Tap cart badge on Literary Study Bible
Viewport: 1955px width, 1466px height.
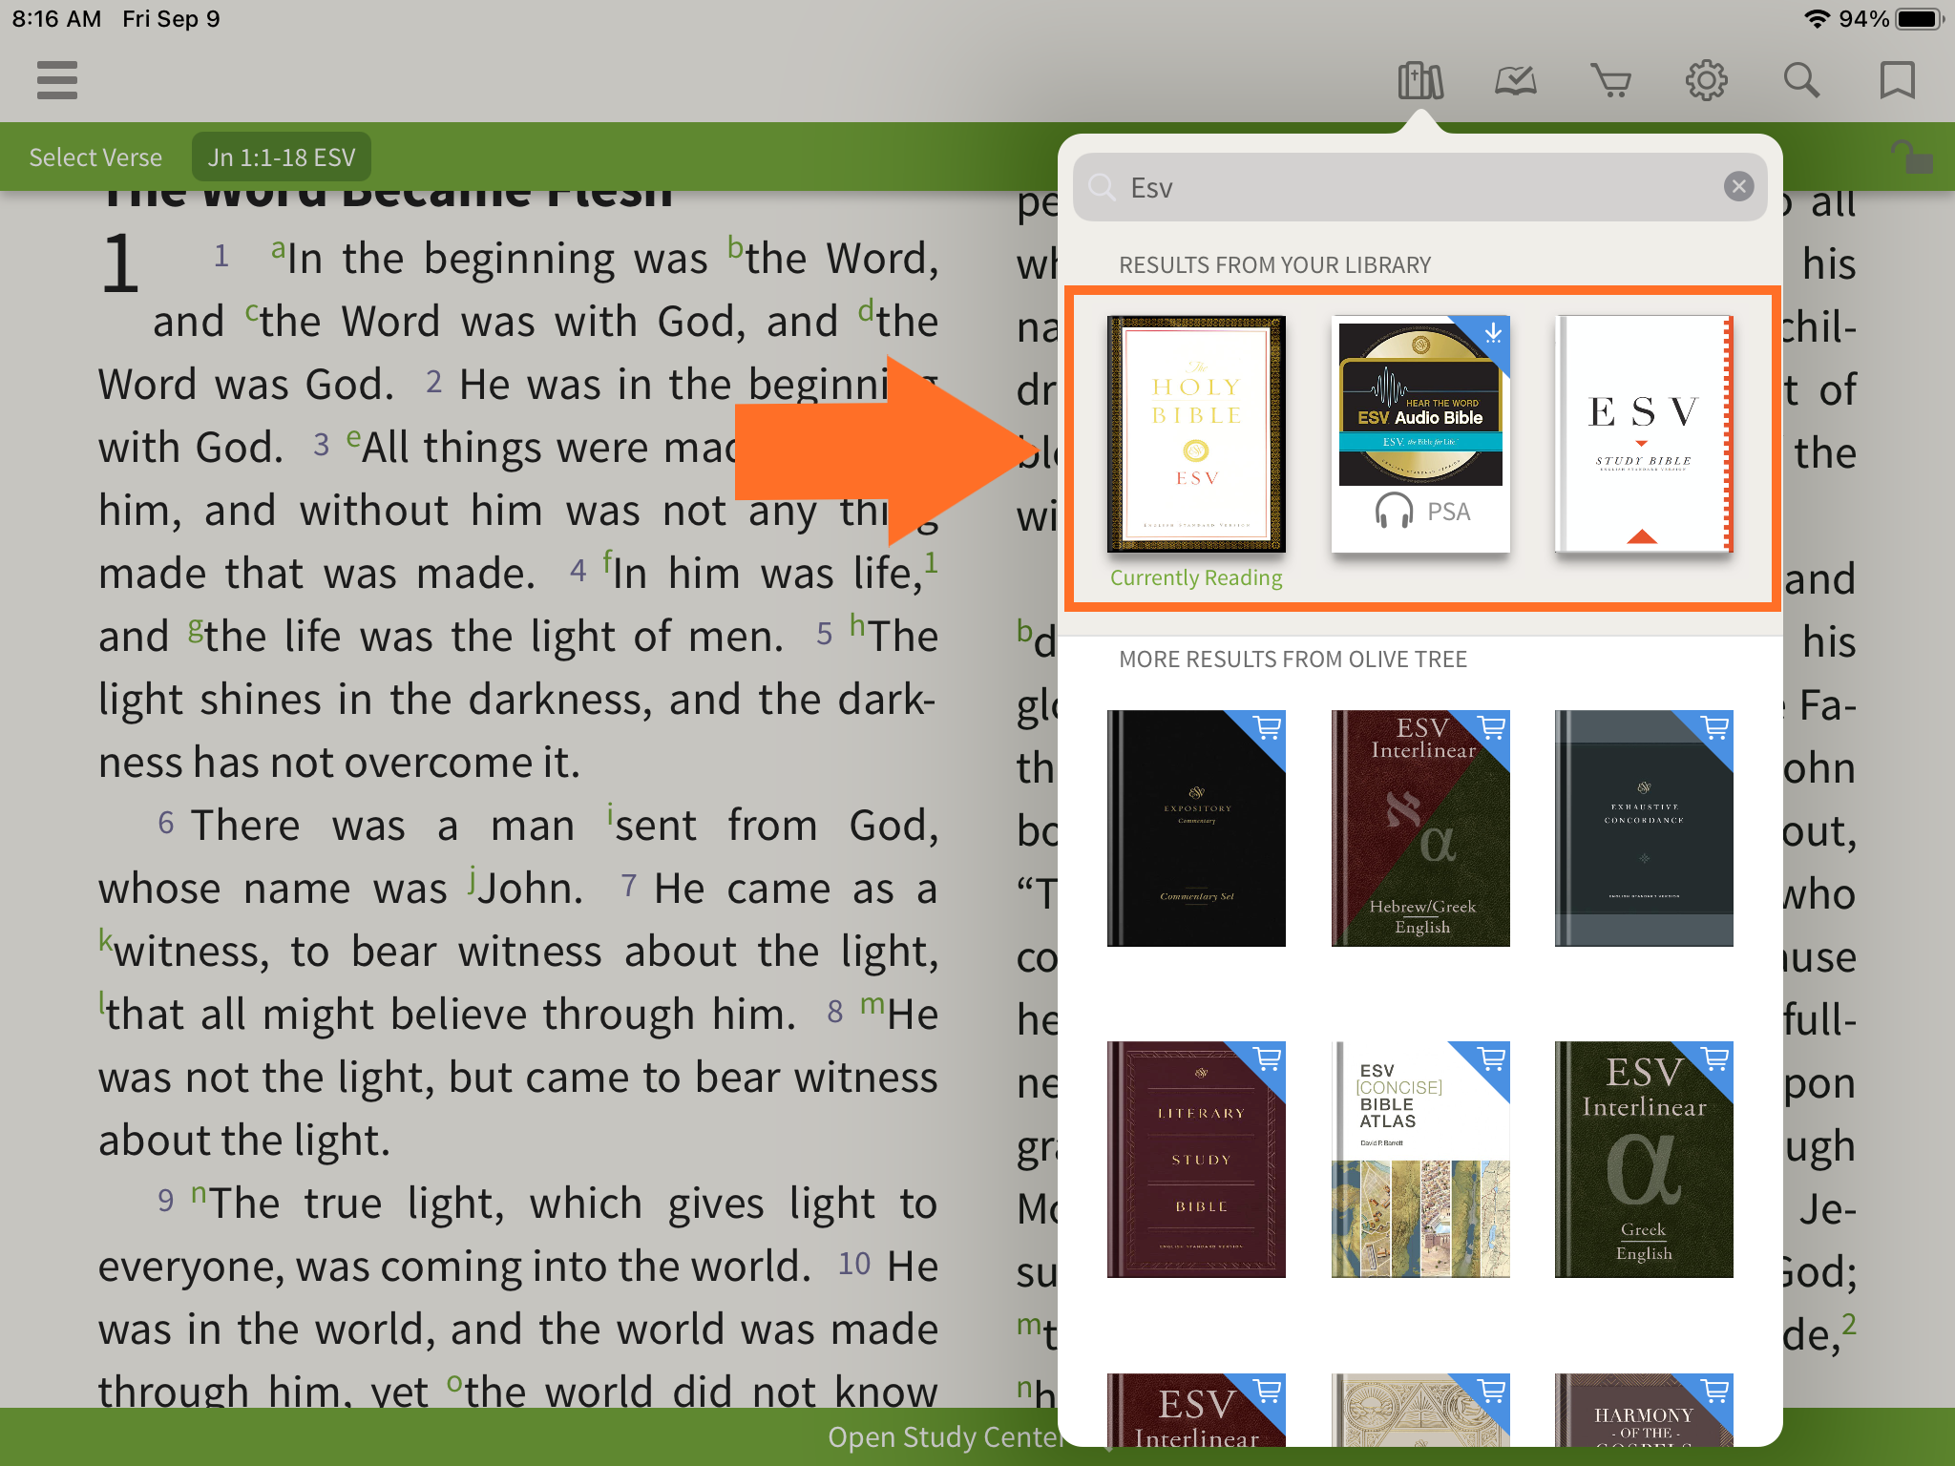pos(1268,1058)
